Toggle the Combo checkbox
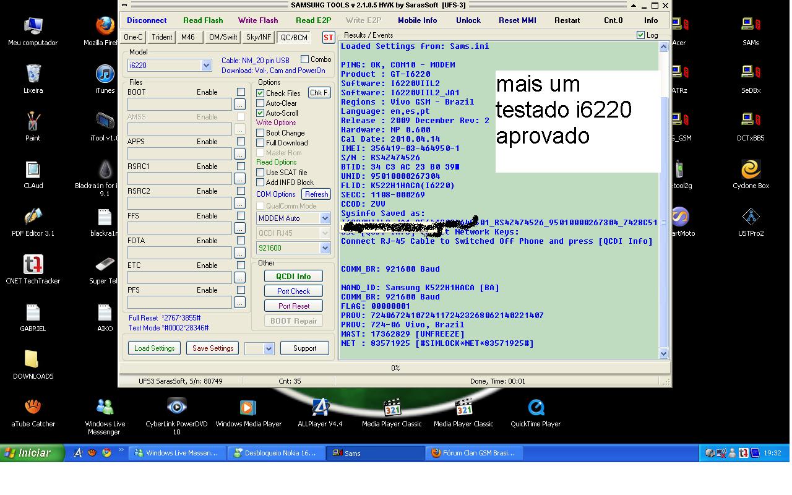 coord(304,59)
